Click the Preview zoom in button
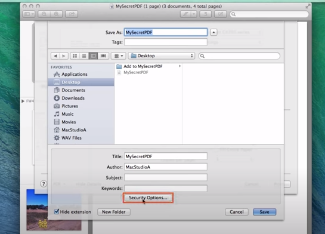325x234 pixels. (x=56, y=14)
